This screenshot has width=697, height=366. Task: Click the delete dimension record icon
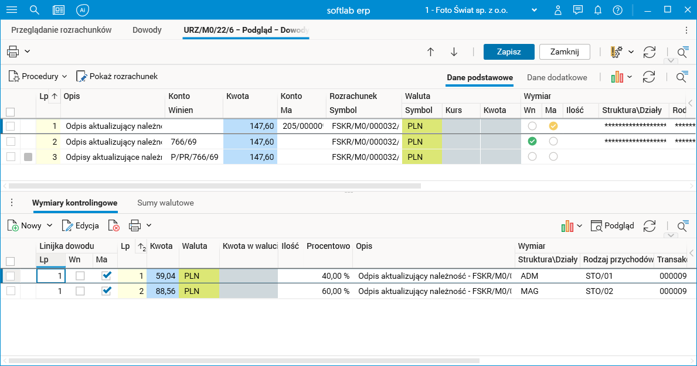[114, 225]
